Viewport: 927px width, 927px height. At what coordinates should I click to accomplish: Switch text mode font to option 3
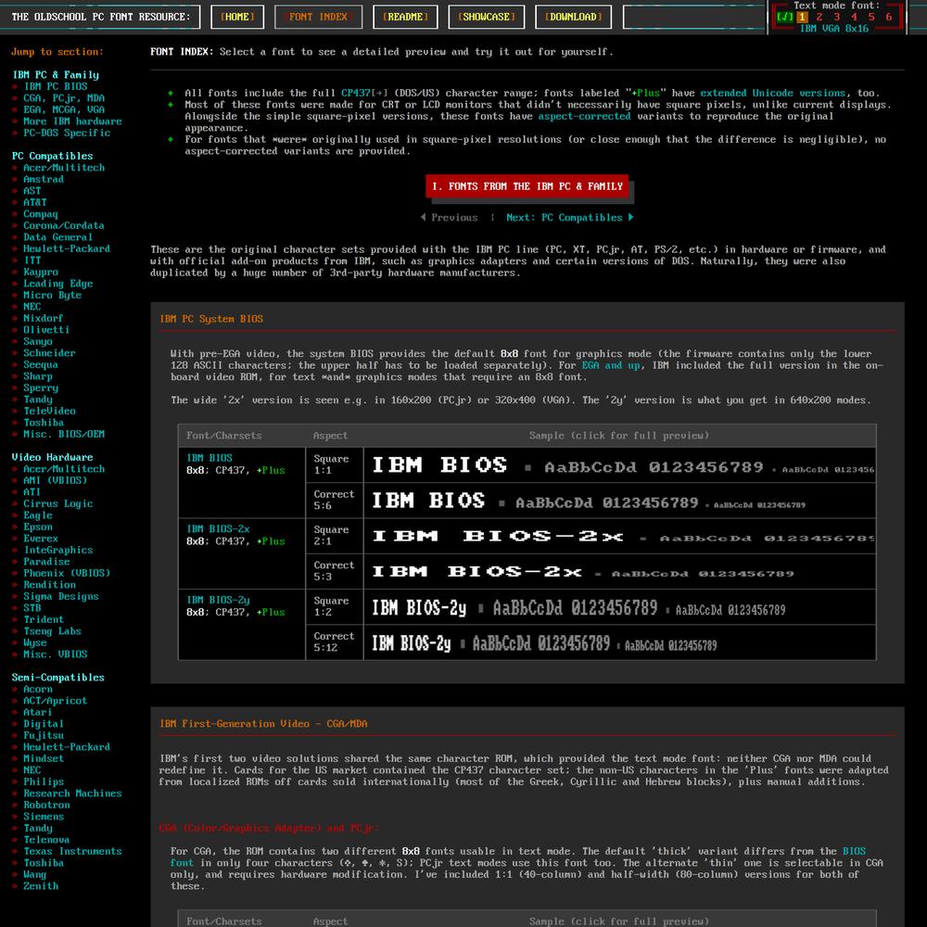point(836,17)
